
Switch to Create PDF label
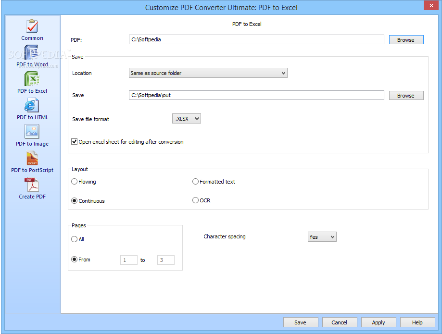coord(32,197)
